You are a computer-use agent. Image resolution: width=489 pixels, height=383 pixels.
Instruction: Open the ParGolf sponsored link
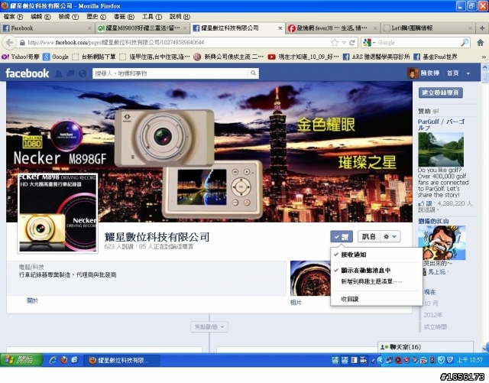coord(441,125)
